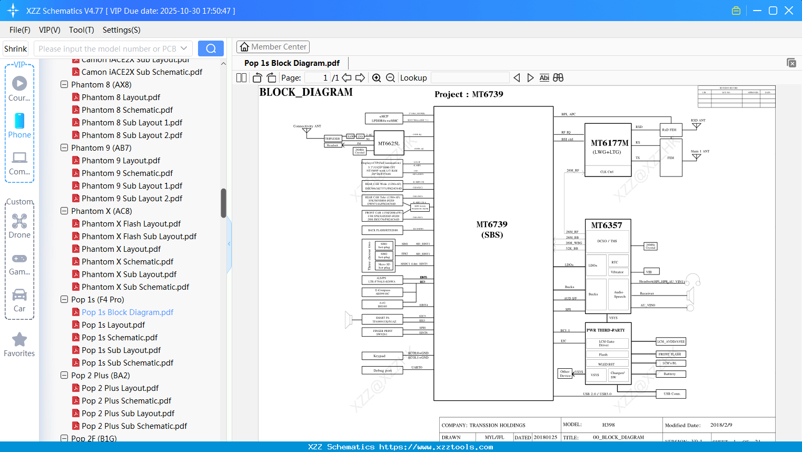The width and height of the screenshot is (802, 452).
Task: Zoom in on the schematic page
Action: tap(377, 77)
